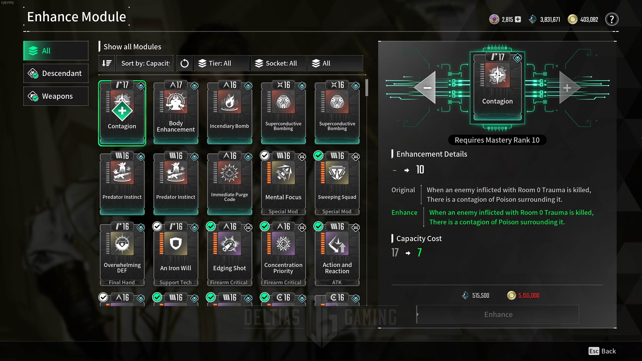Click the module list scrollbar
This screenshot has width=642, height=361.
[367, 88]
